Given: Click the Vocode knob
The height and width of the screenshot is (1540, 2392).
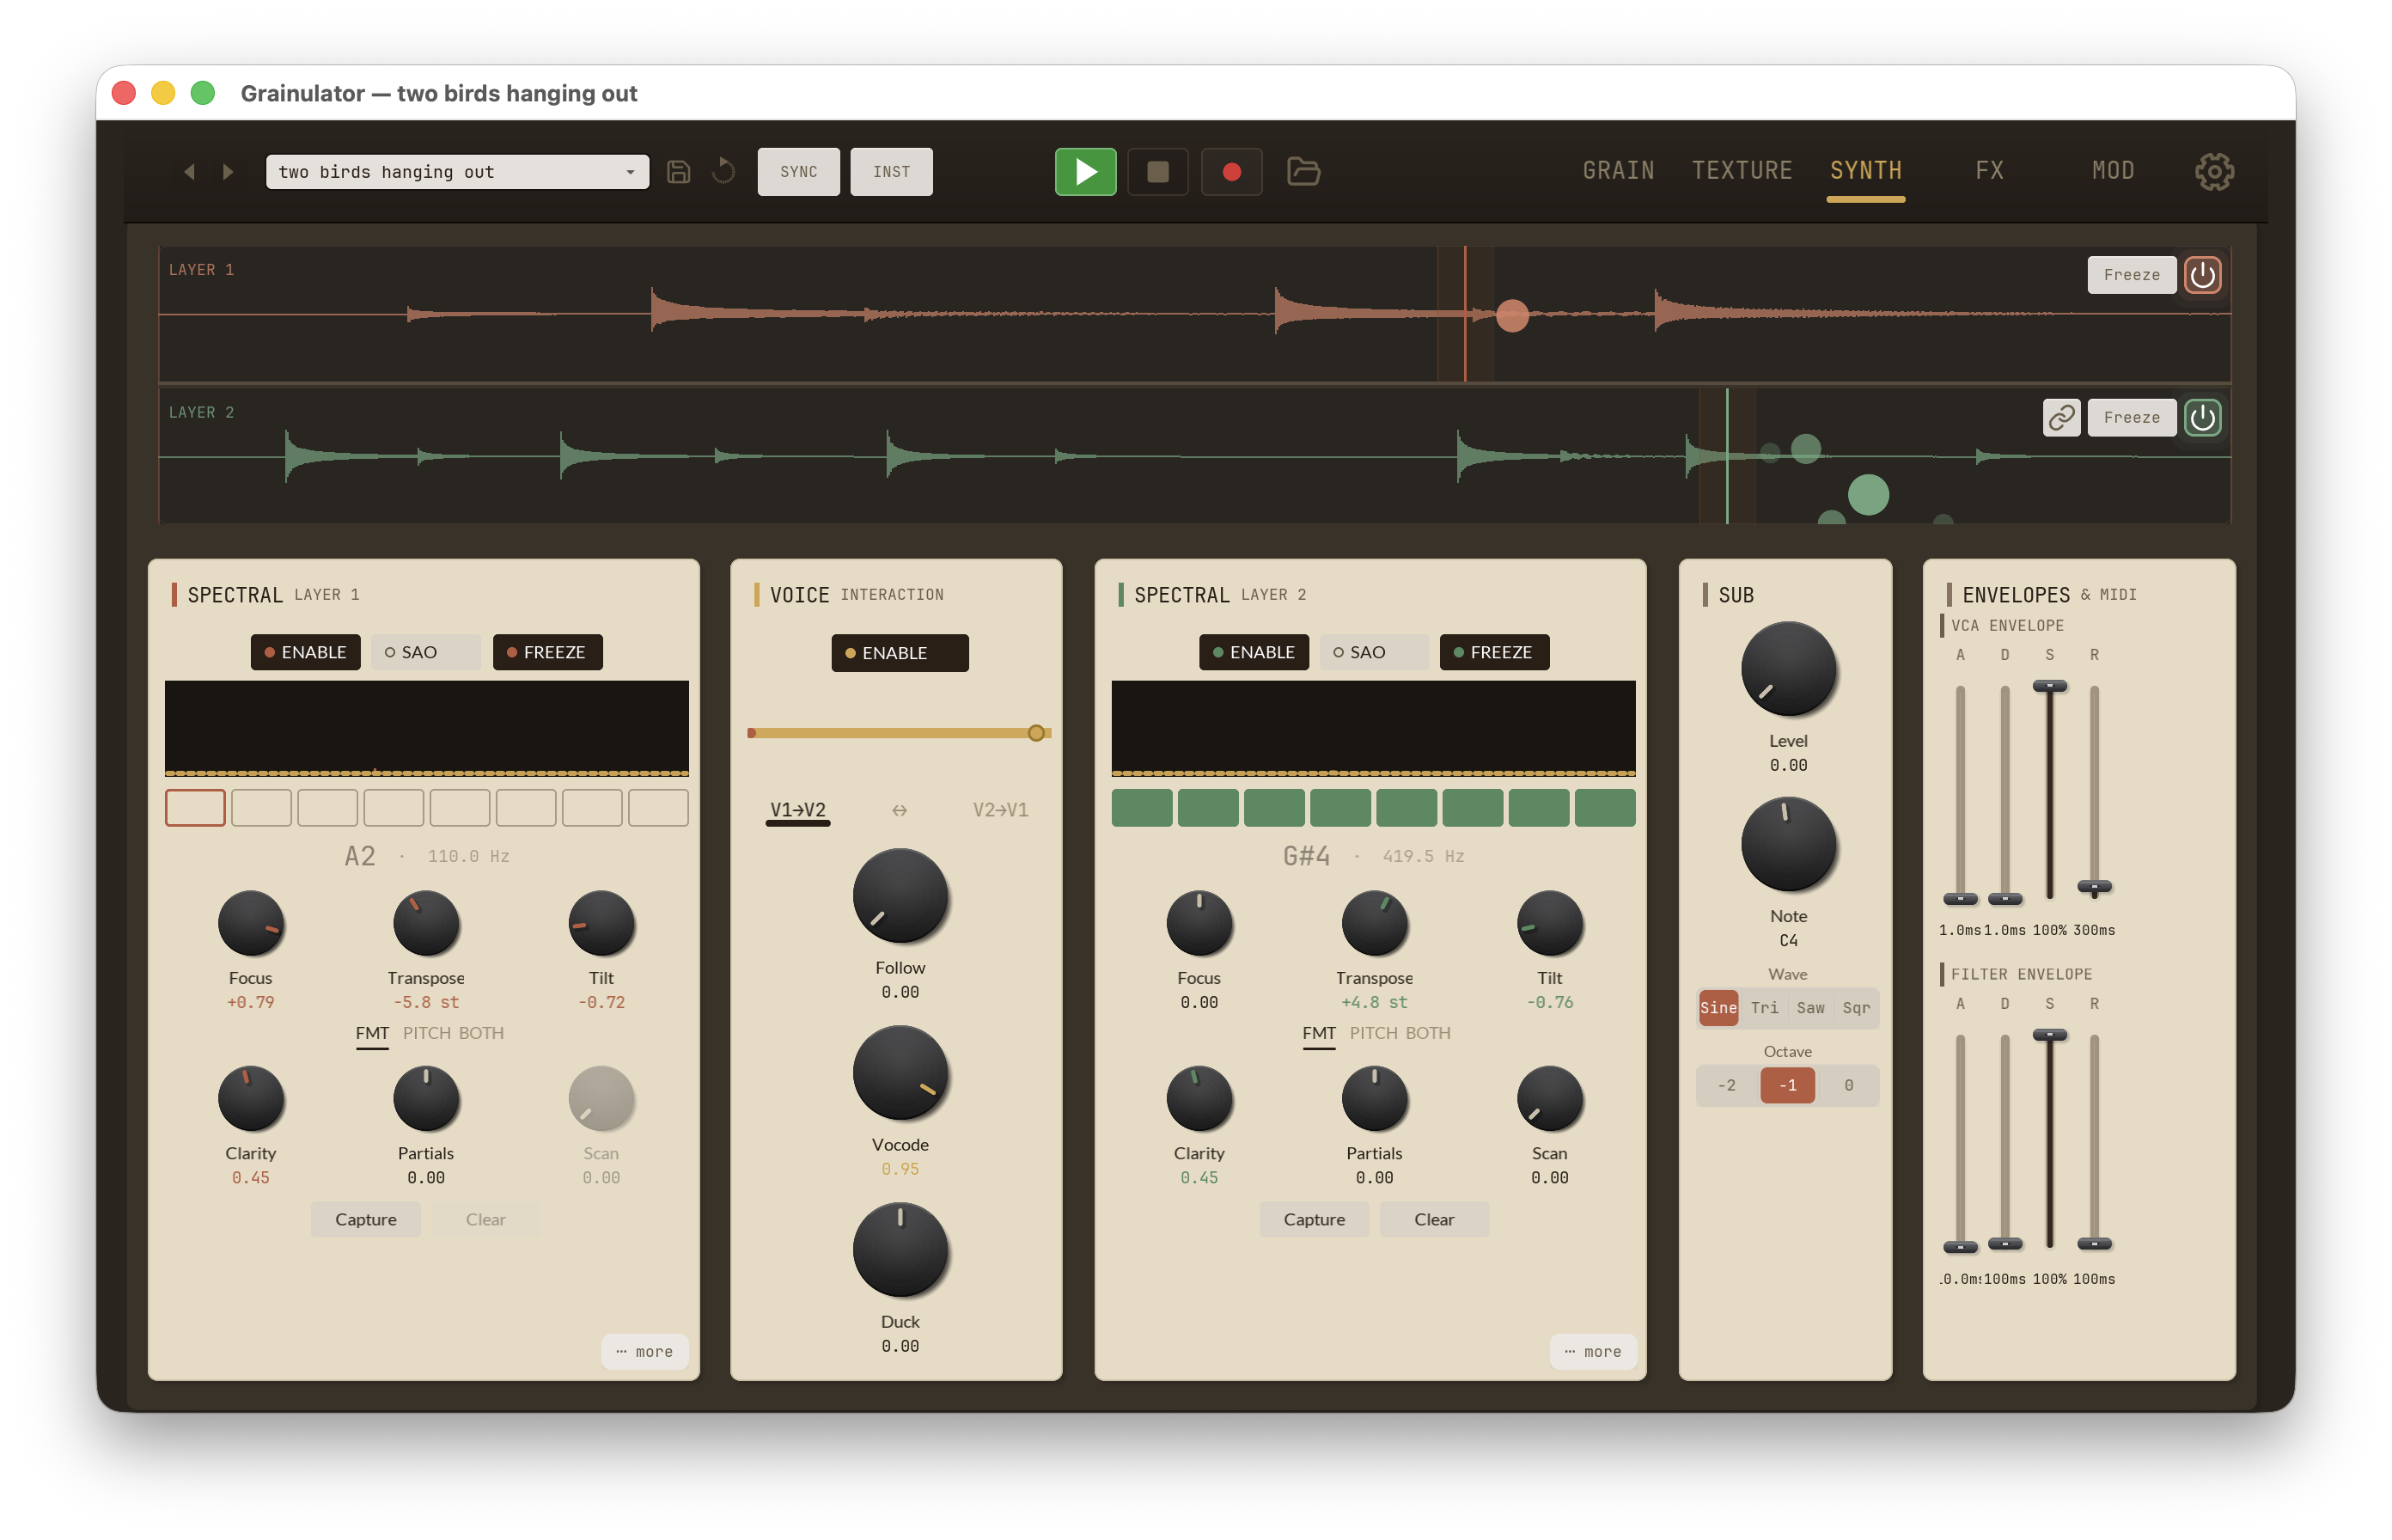Looking at the screenshot, I should pyautogui.click(x=900, y=1073).
